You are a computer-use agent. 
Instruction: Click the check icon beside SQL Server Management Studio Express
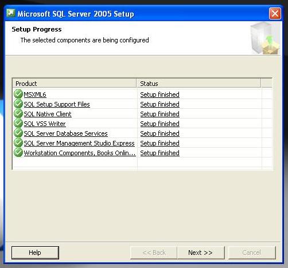click(x=18, y=143)
